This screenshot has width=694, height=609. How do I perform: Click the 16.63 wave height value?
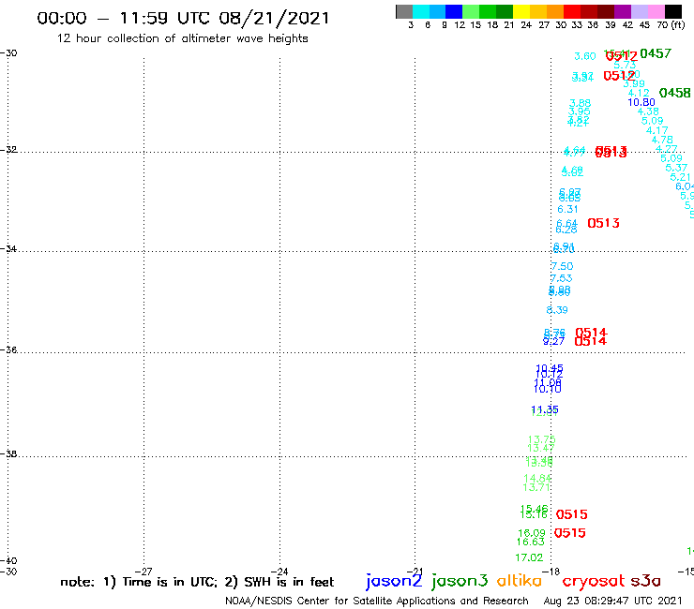point(530,542)
